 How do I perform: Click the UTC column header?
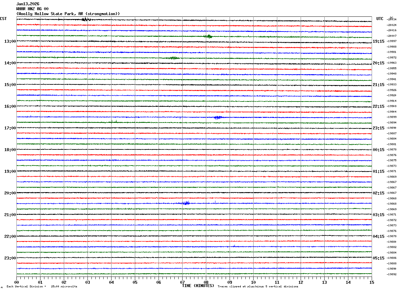coord(380,19)
